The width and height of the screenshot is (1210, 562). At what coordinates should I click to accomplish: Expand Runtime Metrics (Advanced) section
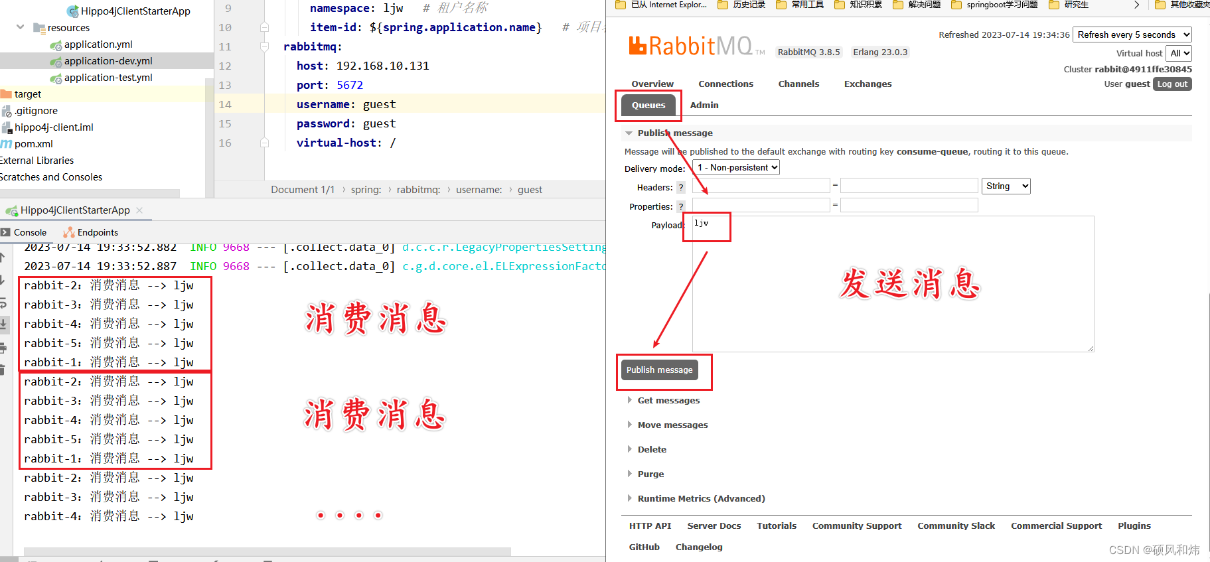[629, 498]
